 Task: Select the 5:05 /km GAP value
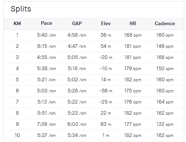point(77,58)
